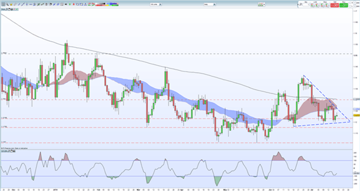Tick the upper checkbox beside Buy button
The width and height of the screenshot is (360, 191).
coord(350,3)
